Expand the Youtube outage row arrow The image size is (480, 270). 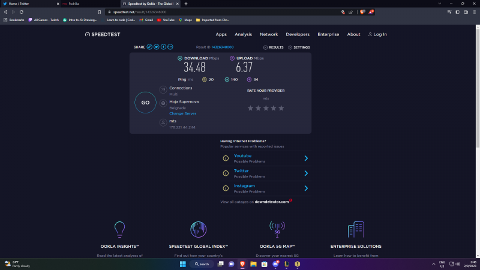[306, 158]
